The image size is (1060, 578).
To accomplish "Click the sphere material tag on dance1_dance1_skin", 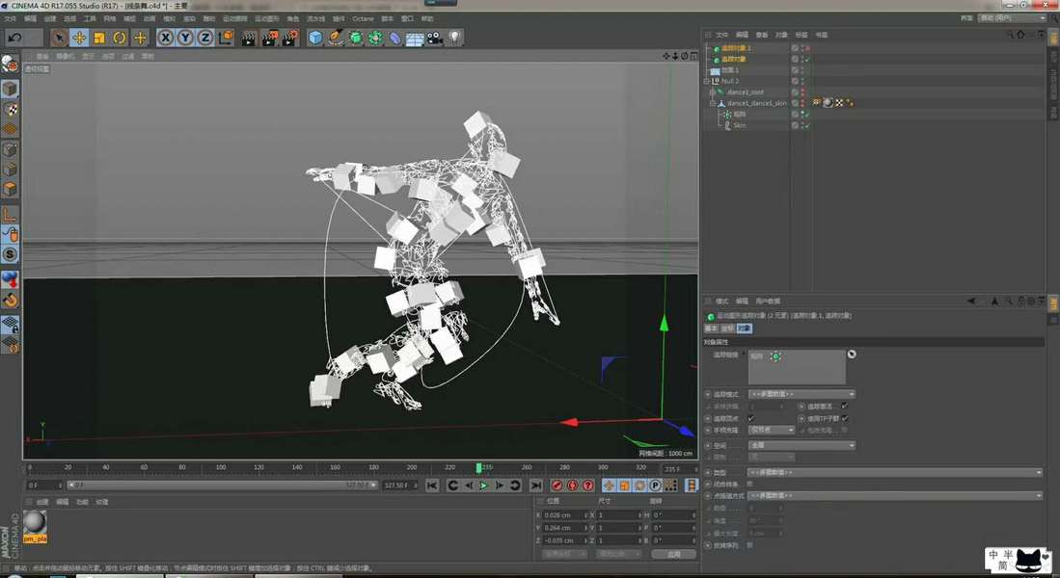I will point(828,103).
